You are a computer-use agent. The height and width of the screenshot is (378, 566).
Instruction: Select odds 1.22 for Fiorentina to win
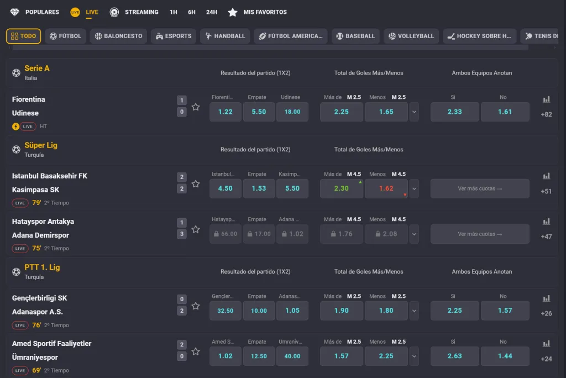225,112
